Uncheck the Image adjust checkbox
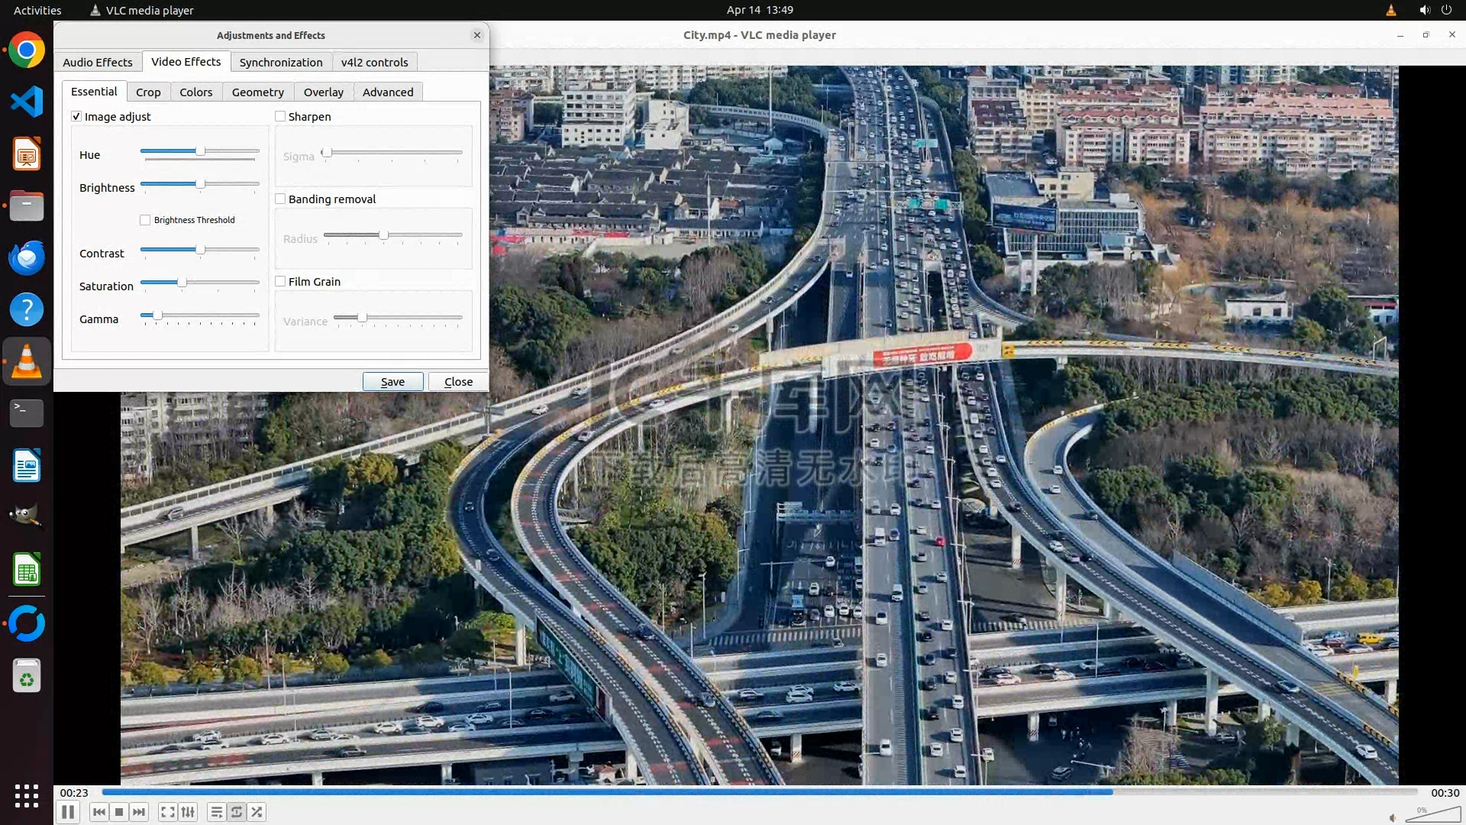 (76, 116)
